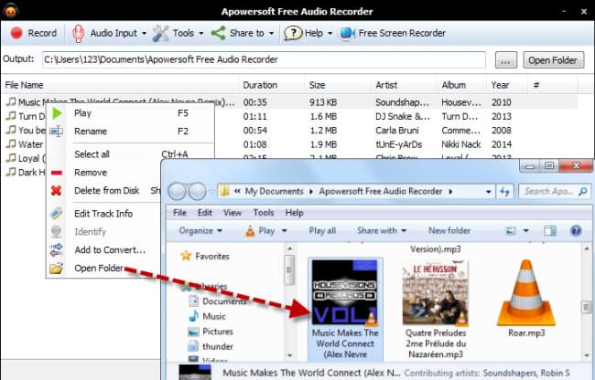Screen dimensions: 595x380
Task: Click the green Share to icon
Action: 218,33
